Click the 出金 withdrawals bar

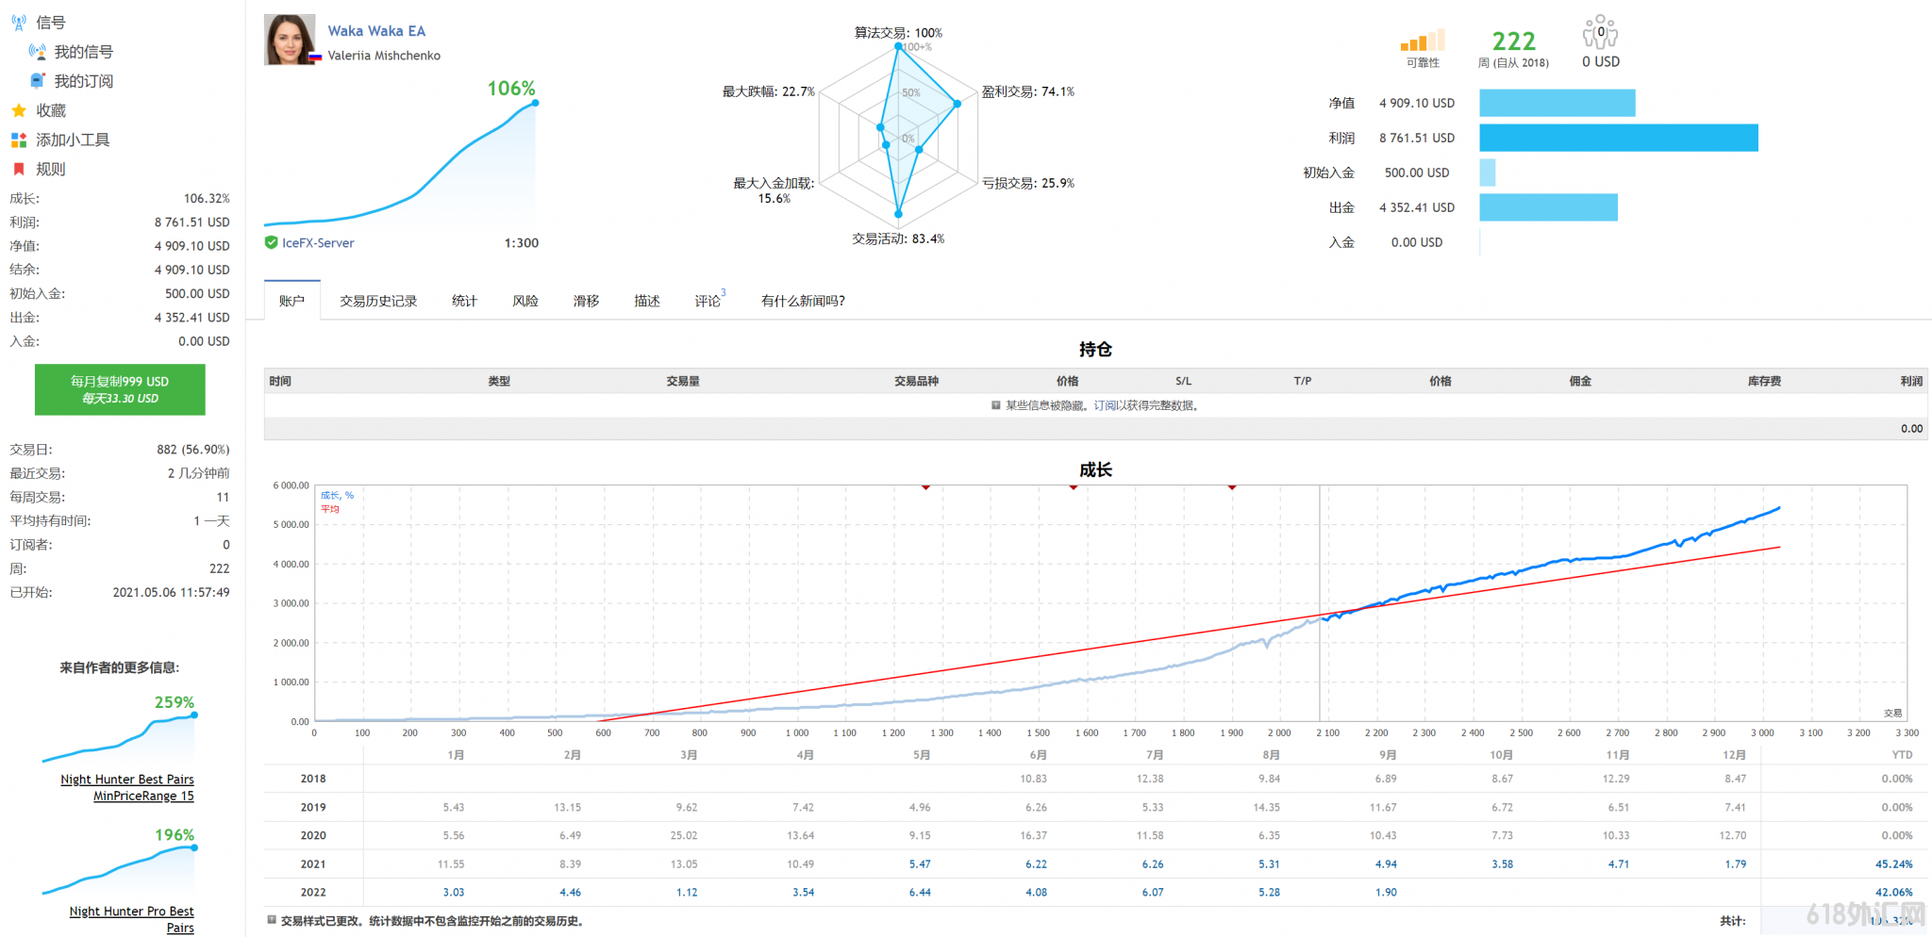(1549, 207)
